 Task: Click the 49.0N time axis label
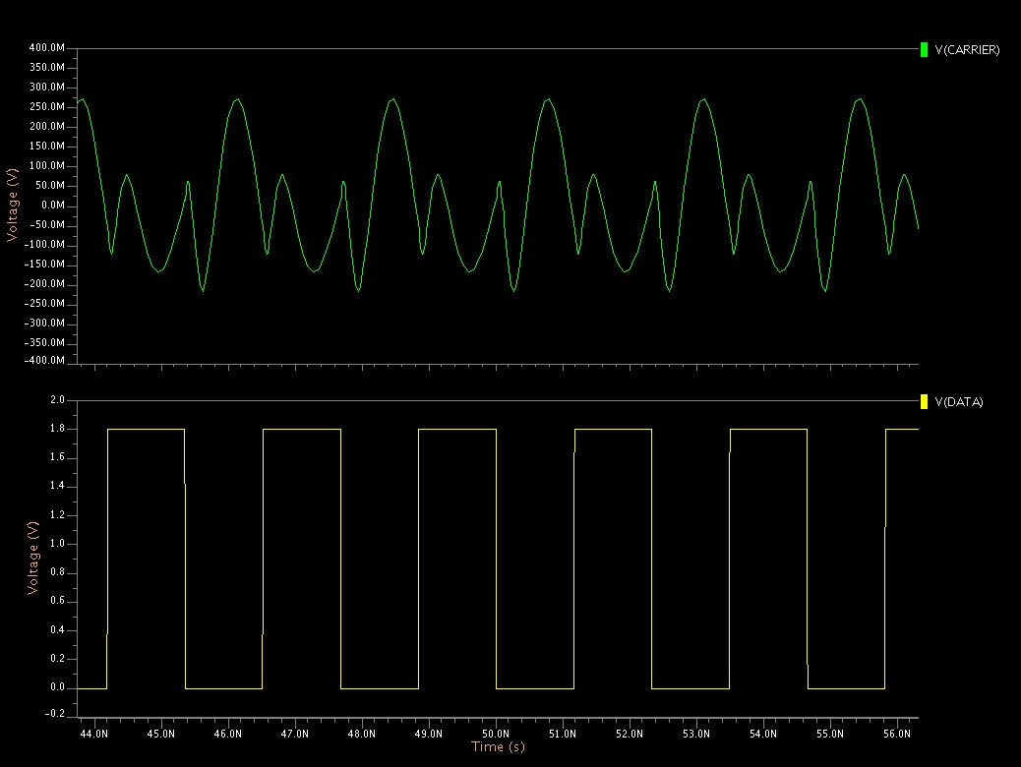coord(429,734)
